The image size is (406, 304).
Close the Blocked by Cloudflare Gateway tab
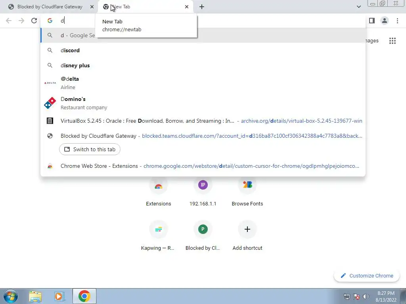click(92, 7)
